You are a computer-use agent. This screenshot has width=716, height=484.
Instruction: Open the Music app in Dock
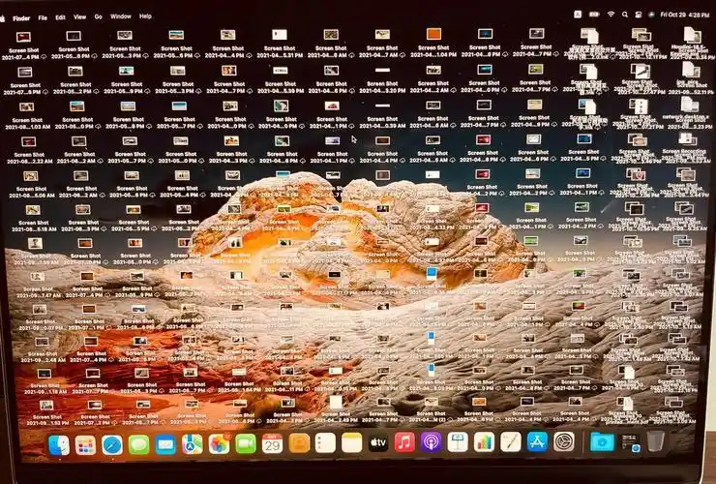click(x=404, y=442)
